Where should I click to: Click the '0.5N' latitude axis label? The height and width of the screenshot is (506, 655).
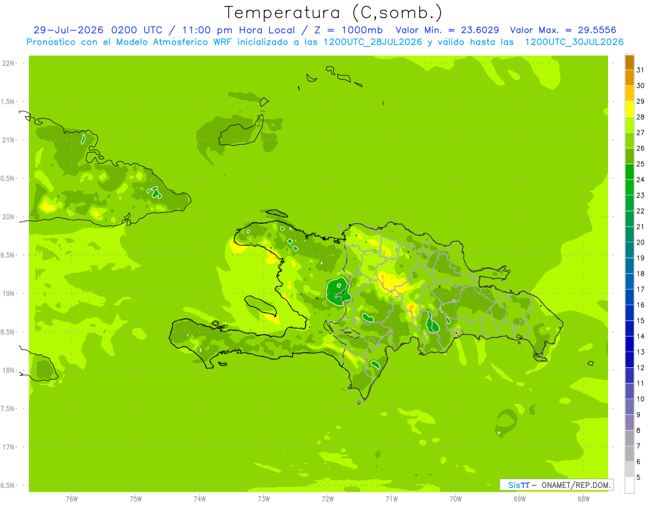[8, 178]
